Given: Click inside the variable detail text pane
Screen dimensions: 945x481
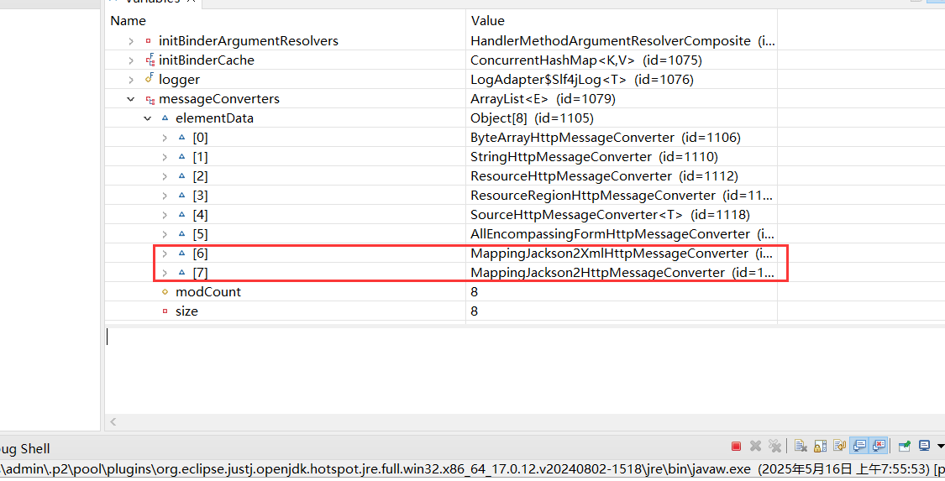Looking at the screenshot, I should [x=524, y=370].
